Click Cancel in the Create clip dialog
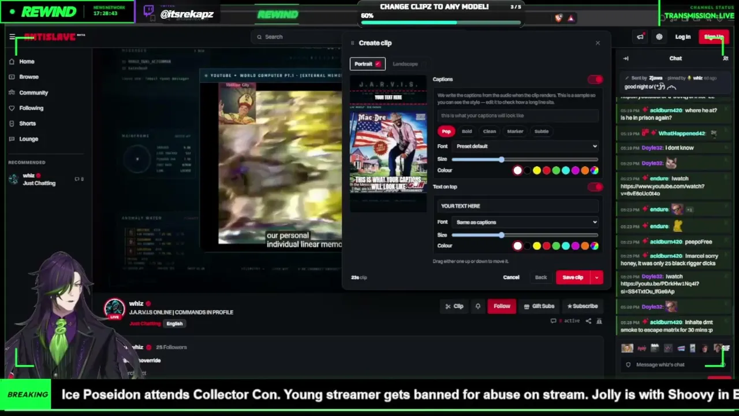 [x=511, y=277]
